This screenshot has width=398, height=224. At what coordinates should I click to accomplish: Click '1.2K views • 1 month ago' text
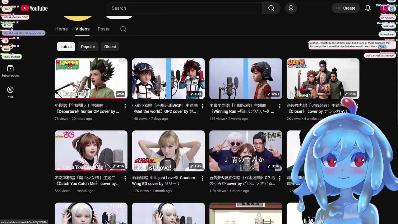coord(229,191)
